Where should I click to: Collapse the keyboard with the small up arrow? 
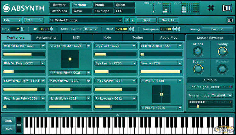point(117,115)
